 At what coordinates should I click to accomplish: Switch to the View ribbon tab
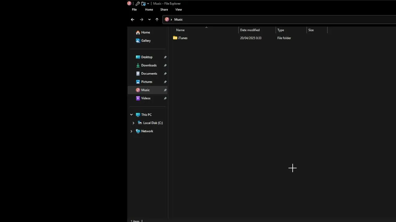pyautogui.click(x=179, y=10)
